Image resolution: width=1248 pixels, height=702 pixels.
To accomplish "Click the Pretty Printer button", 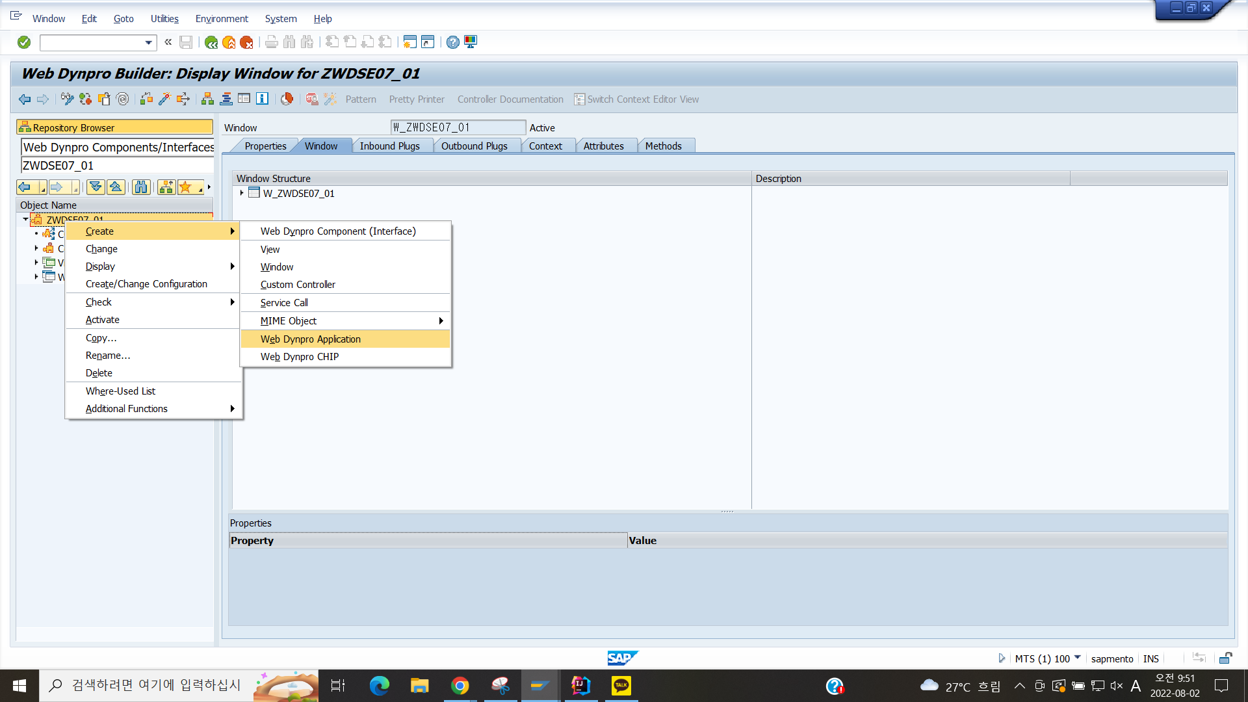I will pos(417,99).
